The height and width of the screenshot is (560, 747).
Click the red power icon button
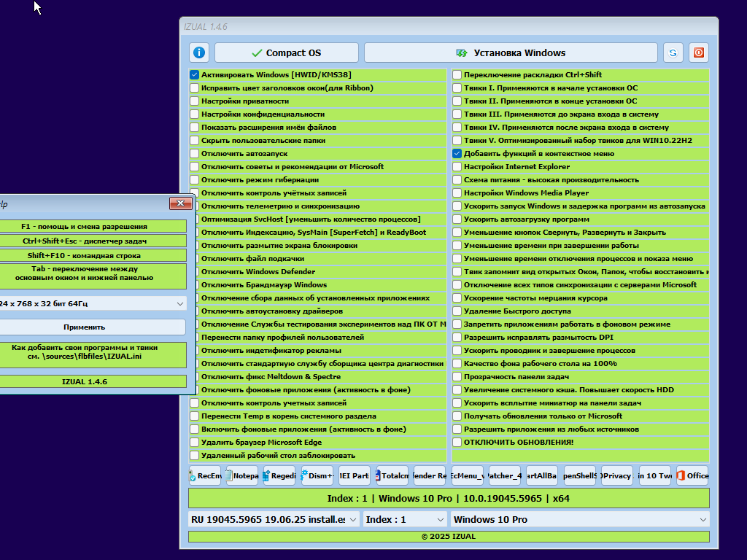click(x=699, y=52)
